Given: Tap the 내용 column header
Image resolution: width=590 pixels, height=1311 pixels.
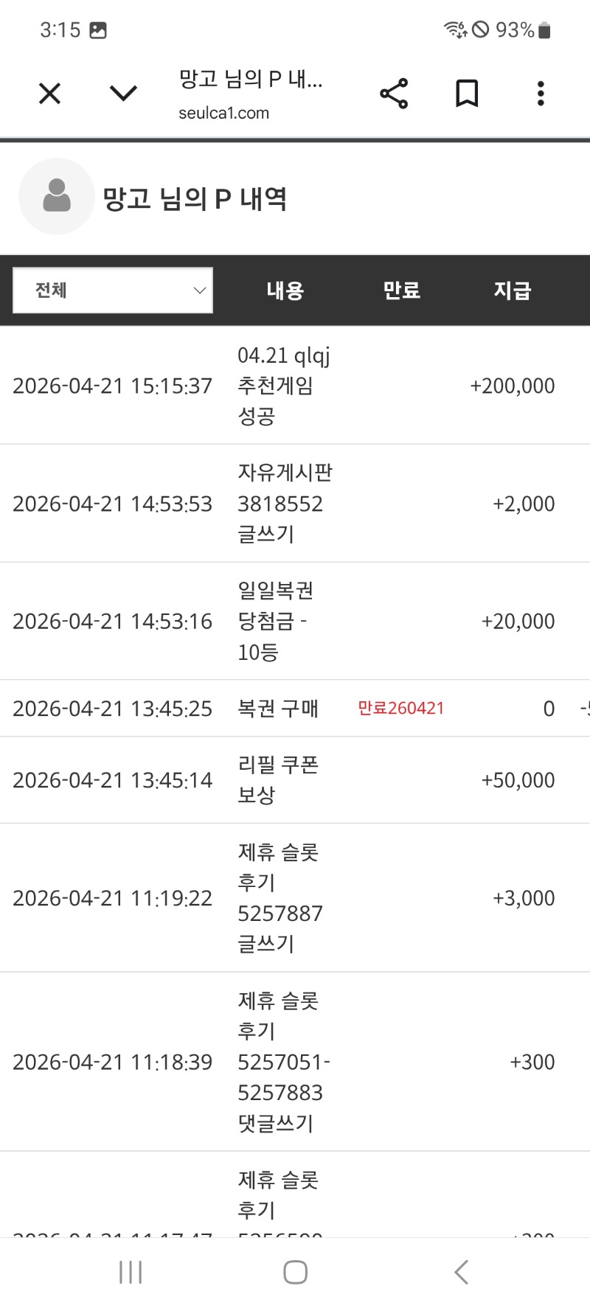Looking at the screenshot, I should pyautogui.click(x=285, y=291).
